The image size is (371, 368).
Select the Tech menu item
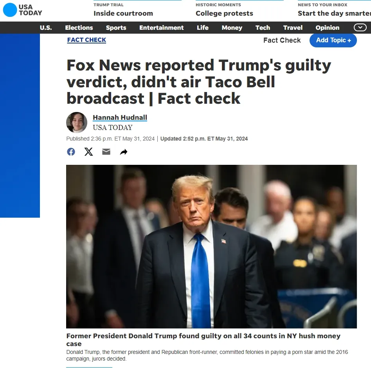click(x=263, y=28)
